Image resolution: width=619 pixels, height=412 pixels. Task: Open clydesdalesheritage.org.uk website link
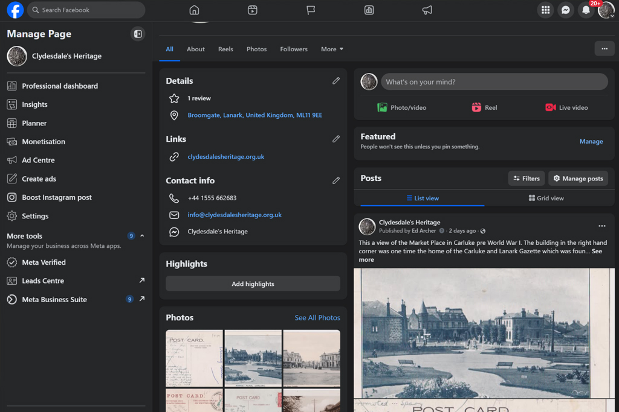[x=226, y=157]
